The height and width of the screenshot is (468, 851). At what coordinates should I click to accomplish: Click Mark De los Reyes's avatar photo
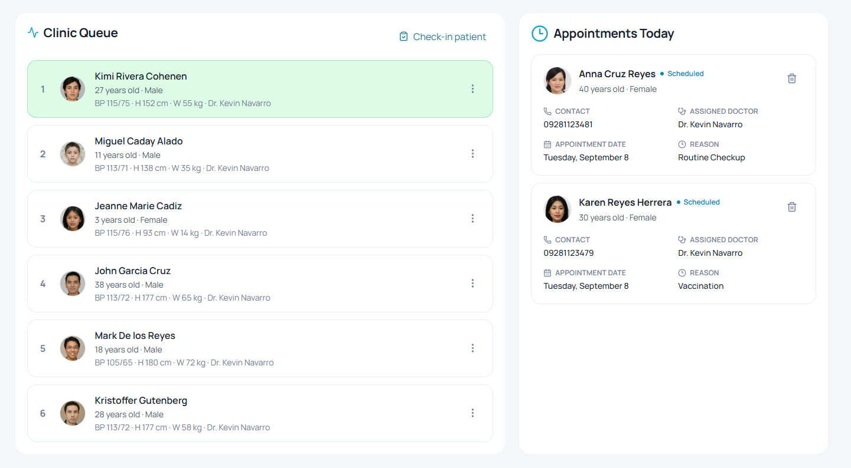tap(73, 348)
